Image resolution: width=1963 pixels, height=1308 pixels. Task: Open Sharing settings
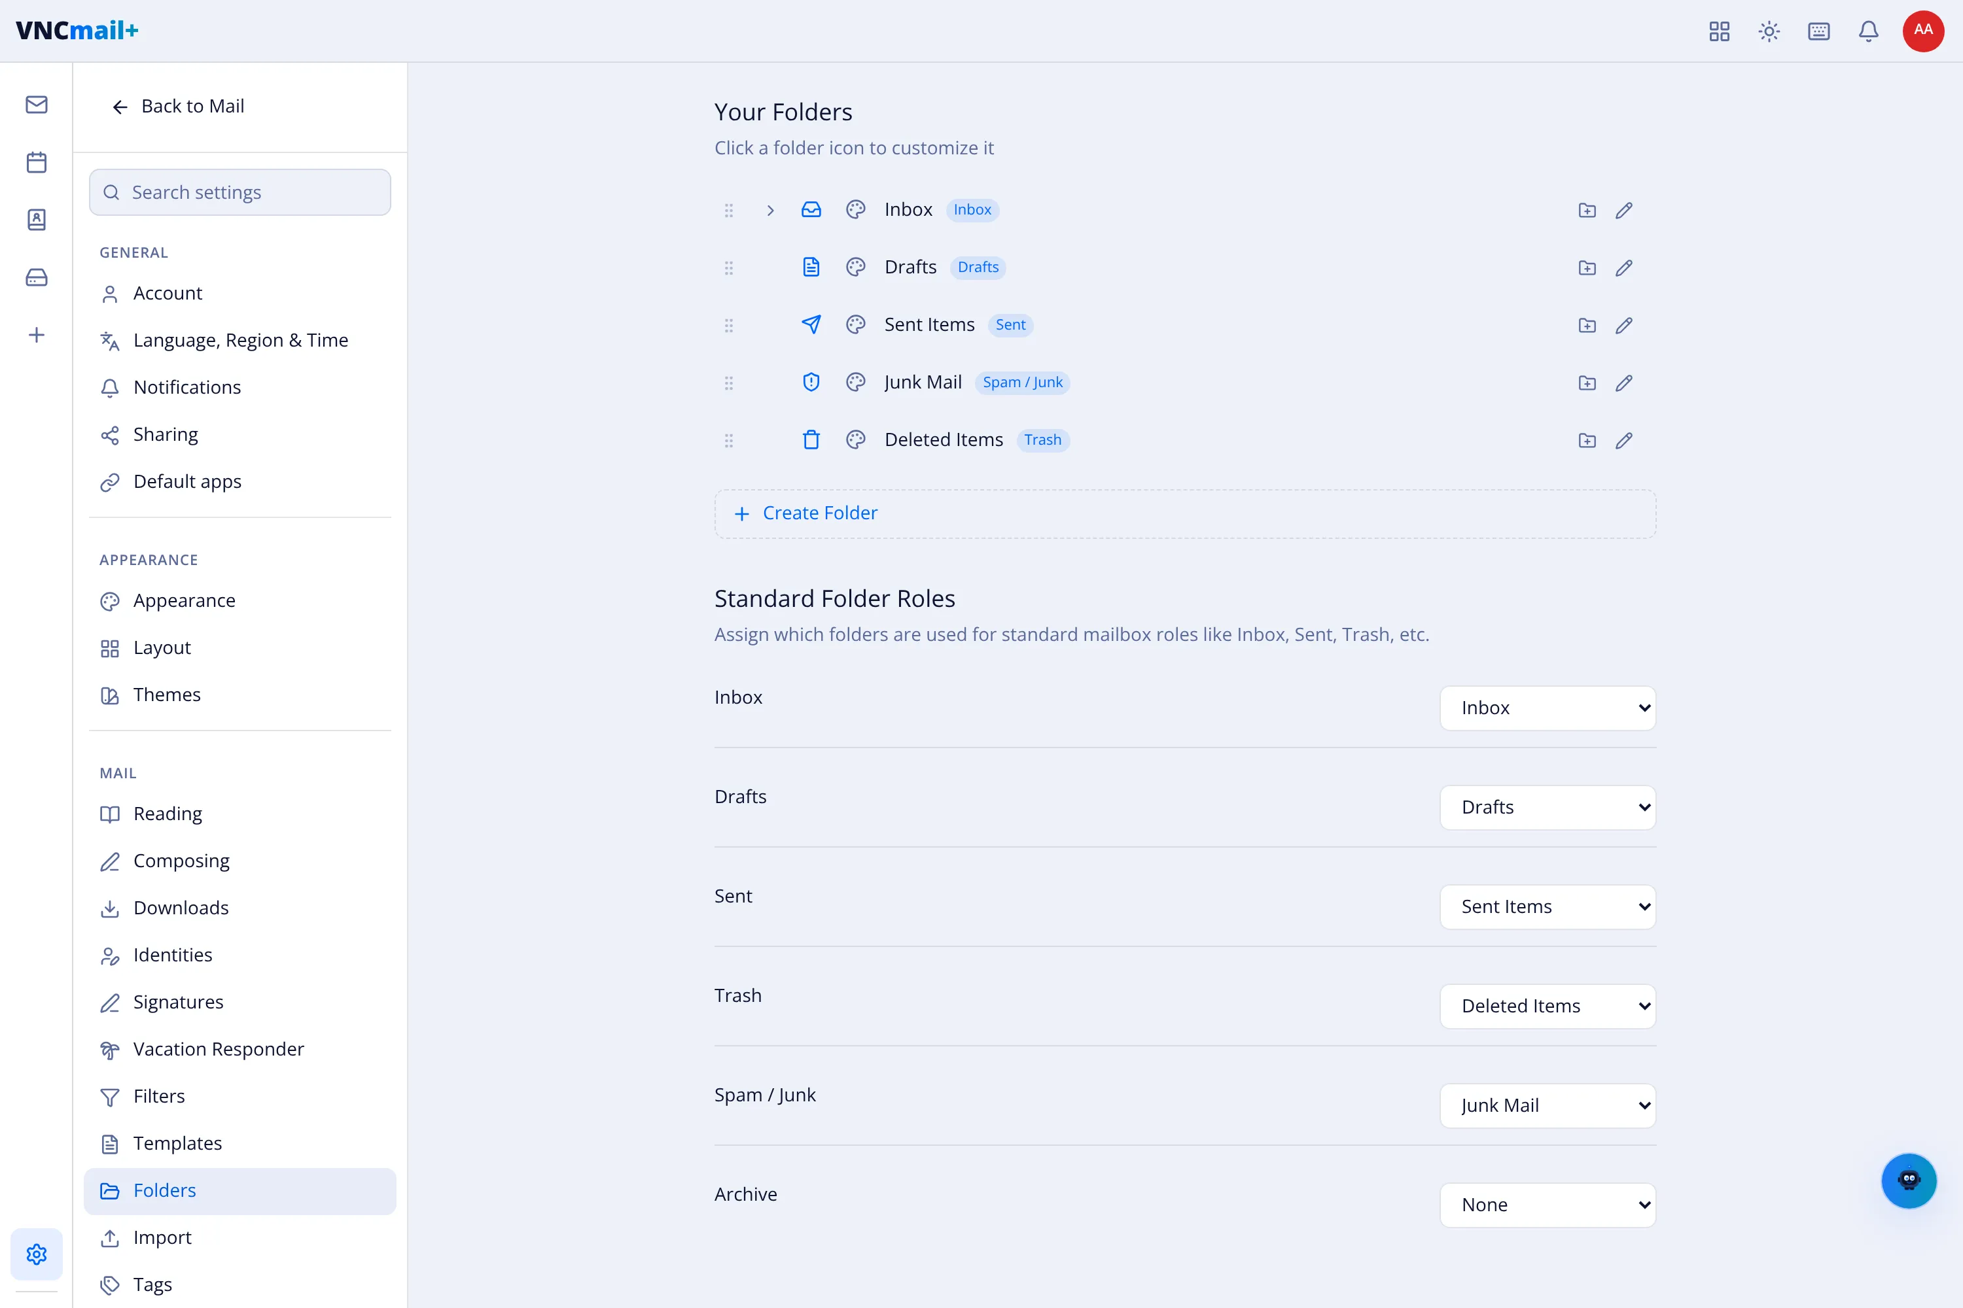239,434
